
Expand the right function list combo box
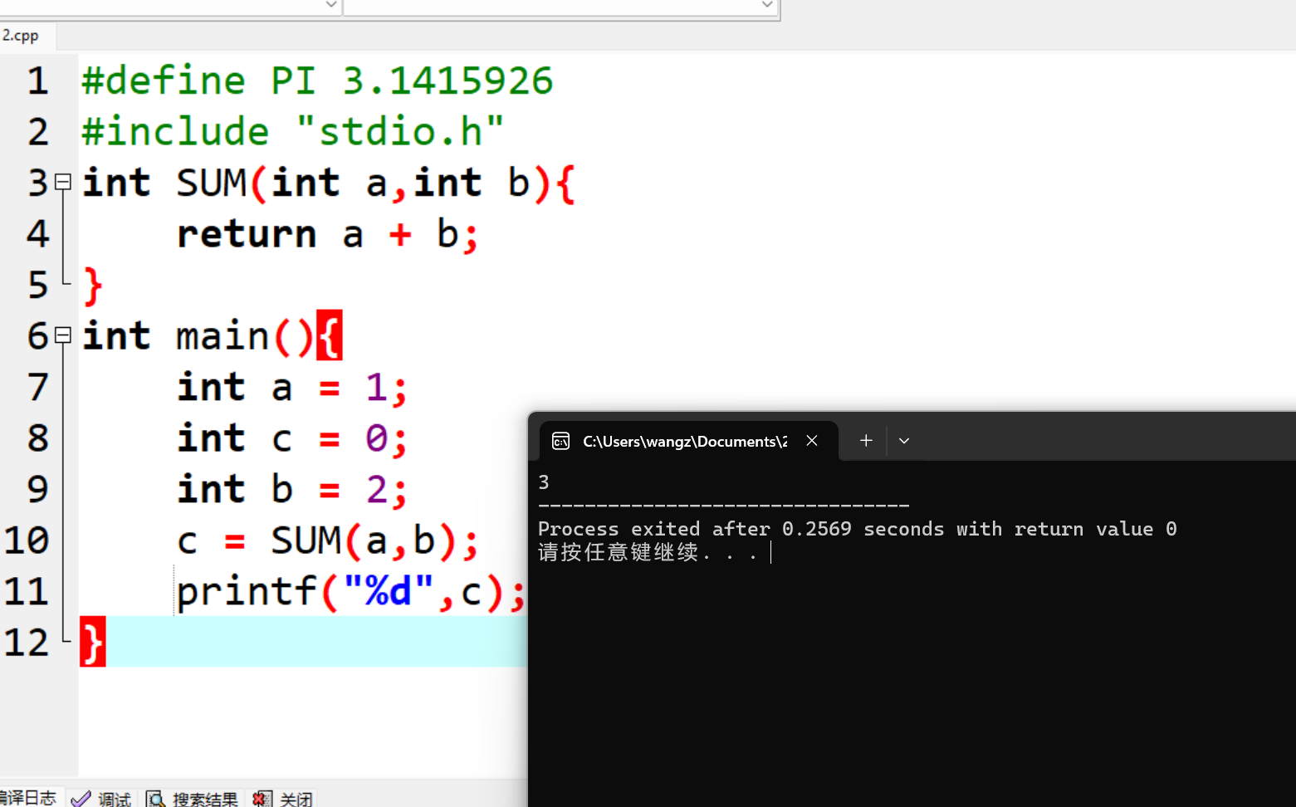pos(767,5)
